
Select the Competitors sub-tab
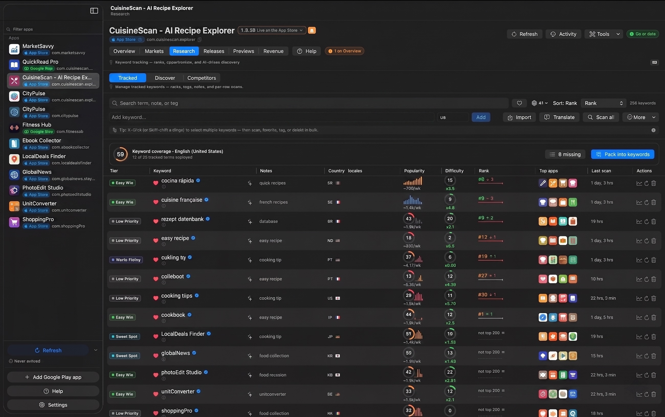tap(202, 78)
